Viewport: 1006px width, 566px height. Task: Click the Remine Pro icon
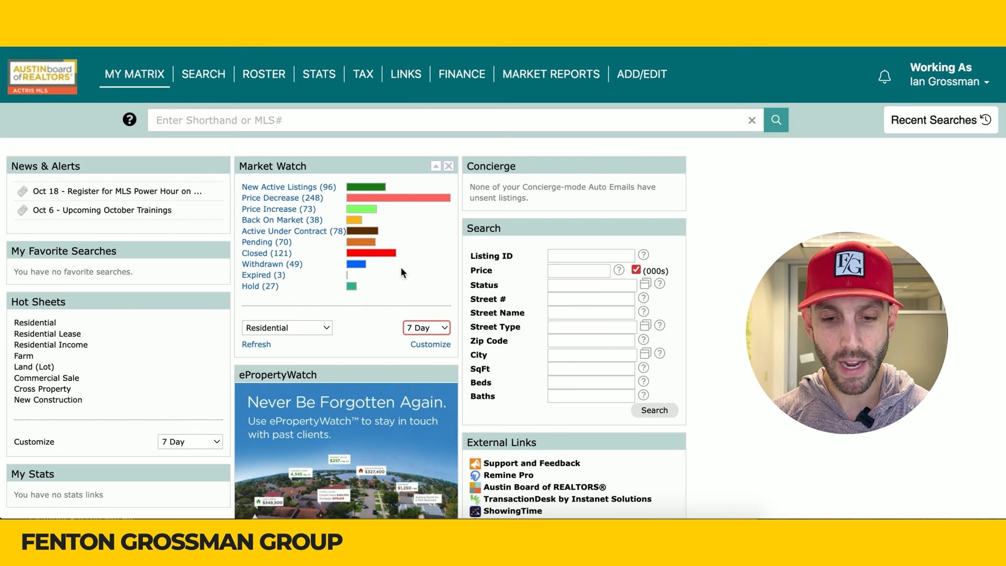tap(475, 475)
